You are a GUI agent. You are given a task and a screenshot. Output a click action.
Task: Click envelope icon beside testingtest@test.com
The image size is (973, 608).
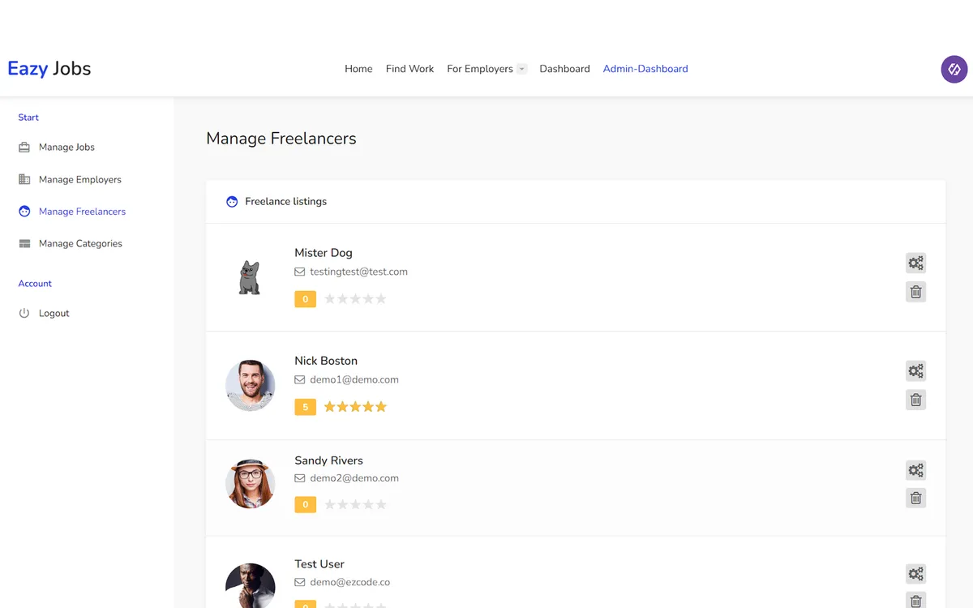[300, 272]
